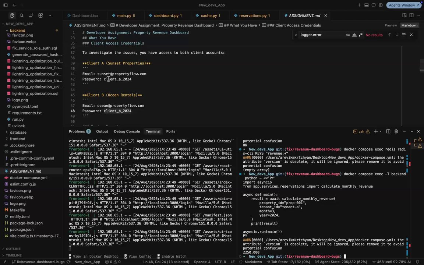Expand the TIMELINE section
The height and width of the screenshot is (265, 424).
coord(14,255)
